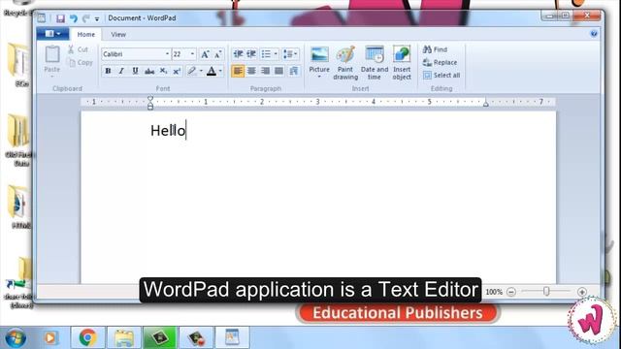The height and width of the screenshot is (349, 621).
Task: Open the Windows Start menu
Action: pyautogui.click(x=16, y=338)
